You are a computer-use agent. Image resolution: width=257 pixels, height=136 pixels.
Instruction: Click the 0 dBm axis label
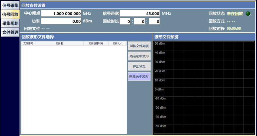point(159,89)
